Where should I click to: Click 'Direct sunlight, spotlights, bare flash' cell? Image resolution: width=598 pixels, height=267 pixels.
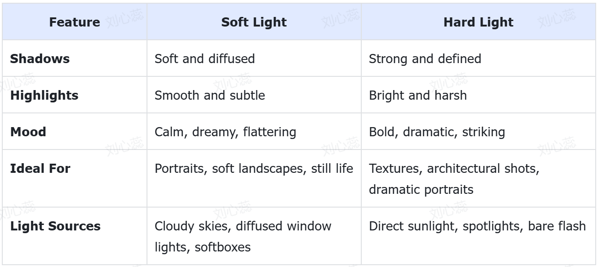477,226
